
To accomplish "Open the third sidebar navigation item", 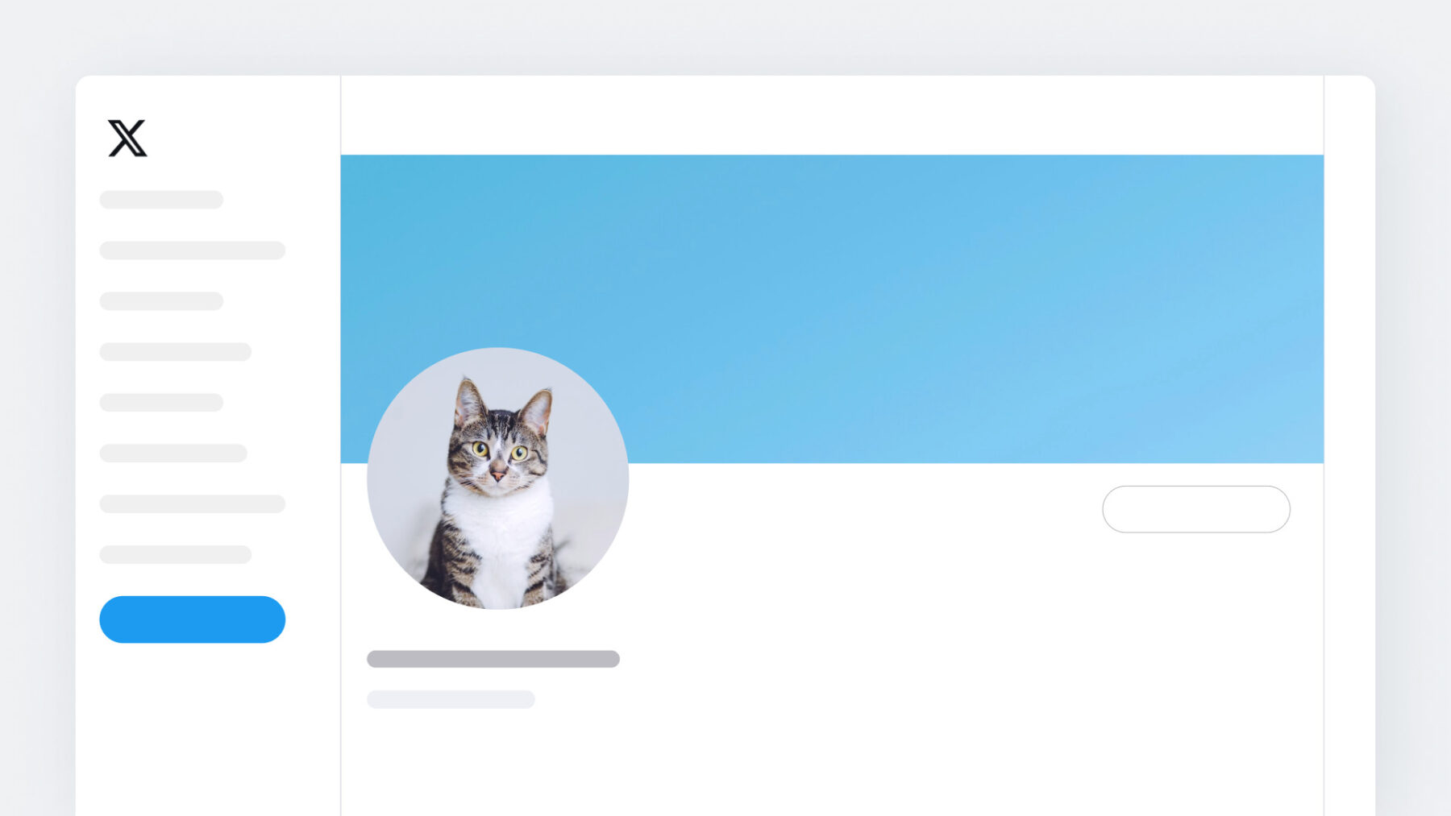I will pos(161,301).
